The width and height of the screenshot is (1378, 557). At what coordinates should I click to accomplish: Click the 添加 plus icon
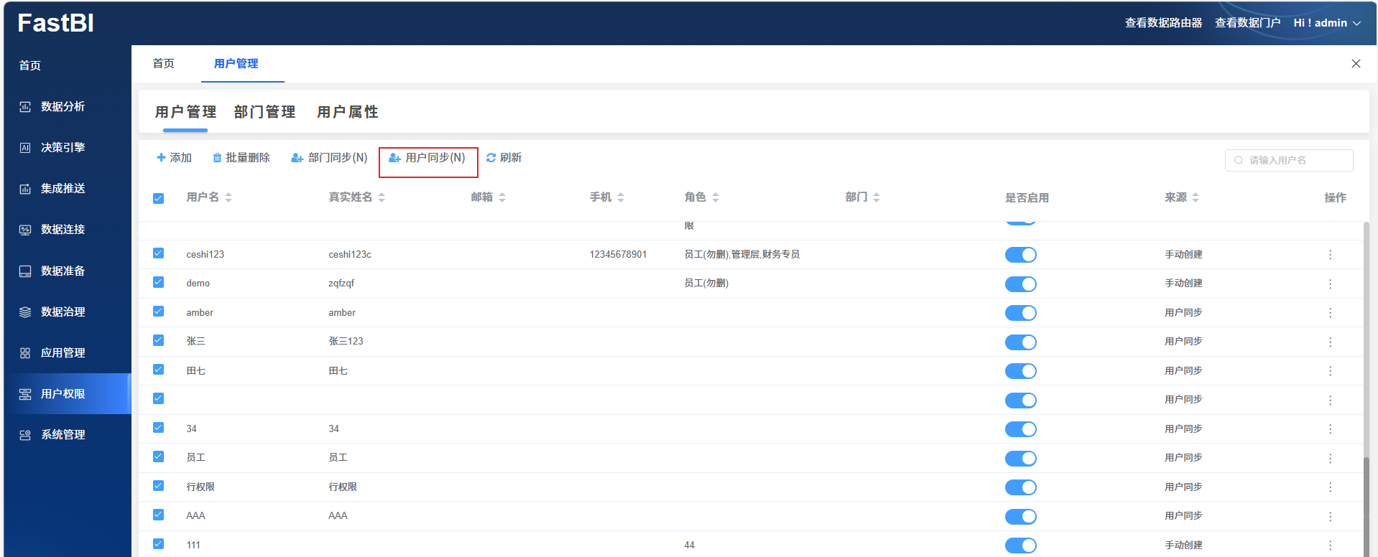tap(161, 158)
